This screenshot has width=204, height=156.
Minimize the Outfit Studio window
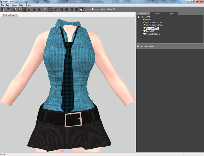(189, 1)
